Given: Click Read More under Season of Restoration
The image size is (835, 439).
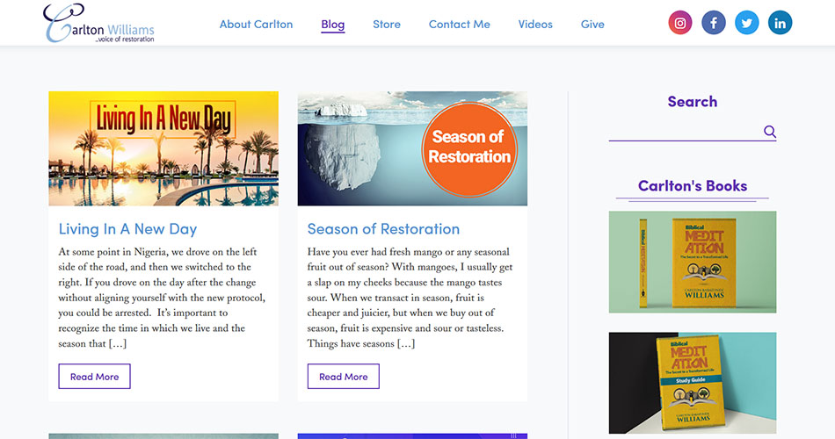Looking at the screenshot, I should (x=343, y=377).
